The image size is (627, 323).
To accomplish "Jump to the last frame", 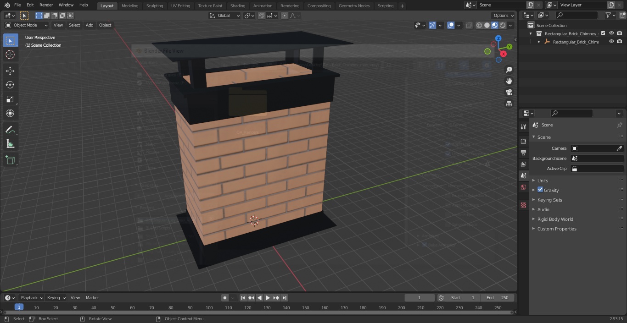I will click(x=285, y=298).
